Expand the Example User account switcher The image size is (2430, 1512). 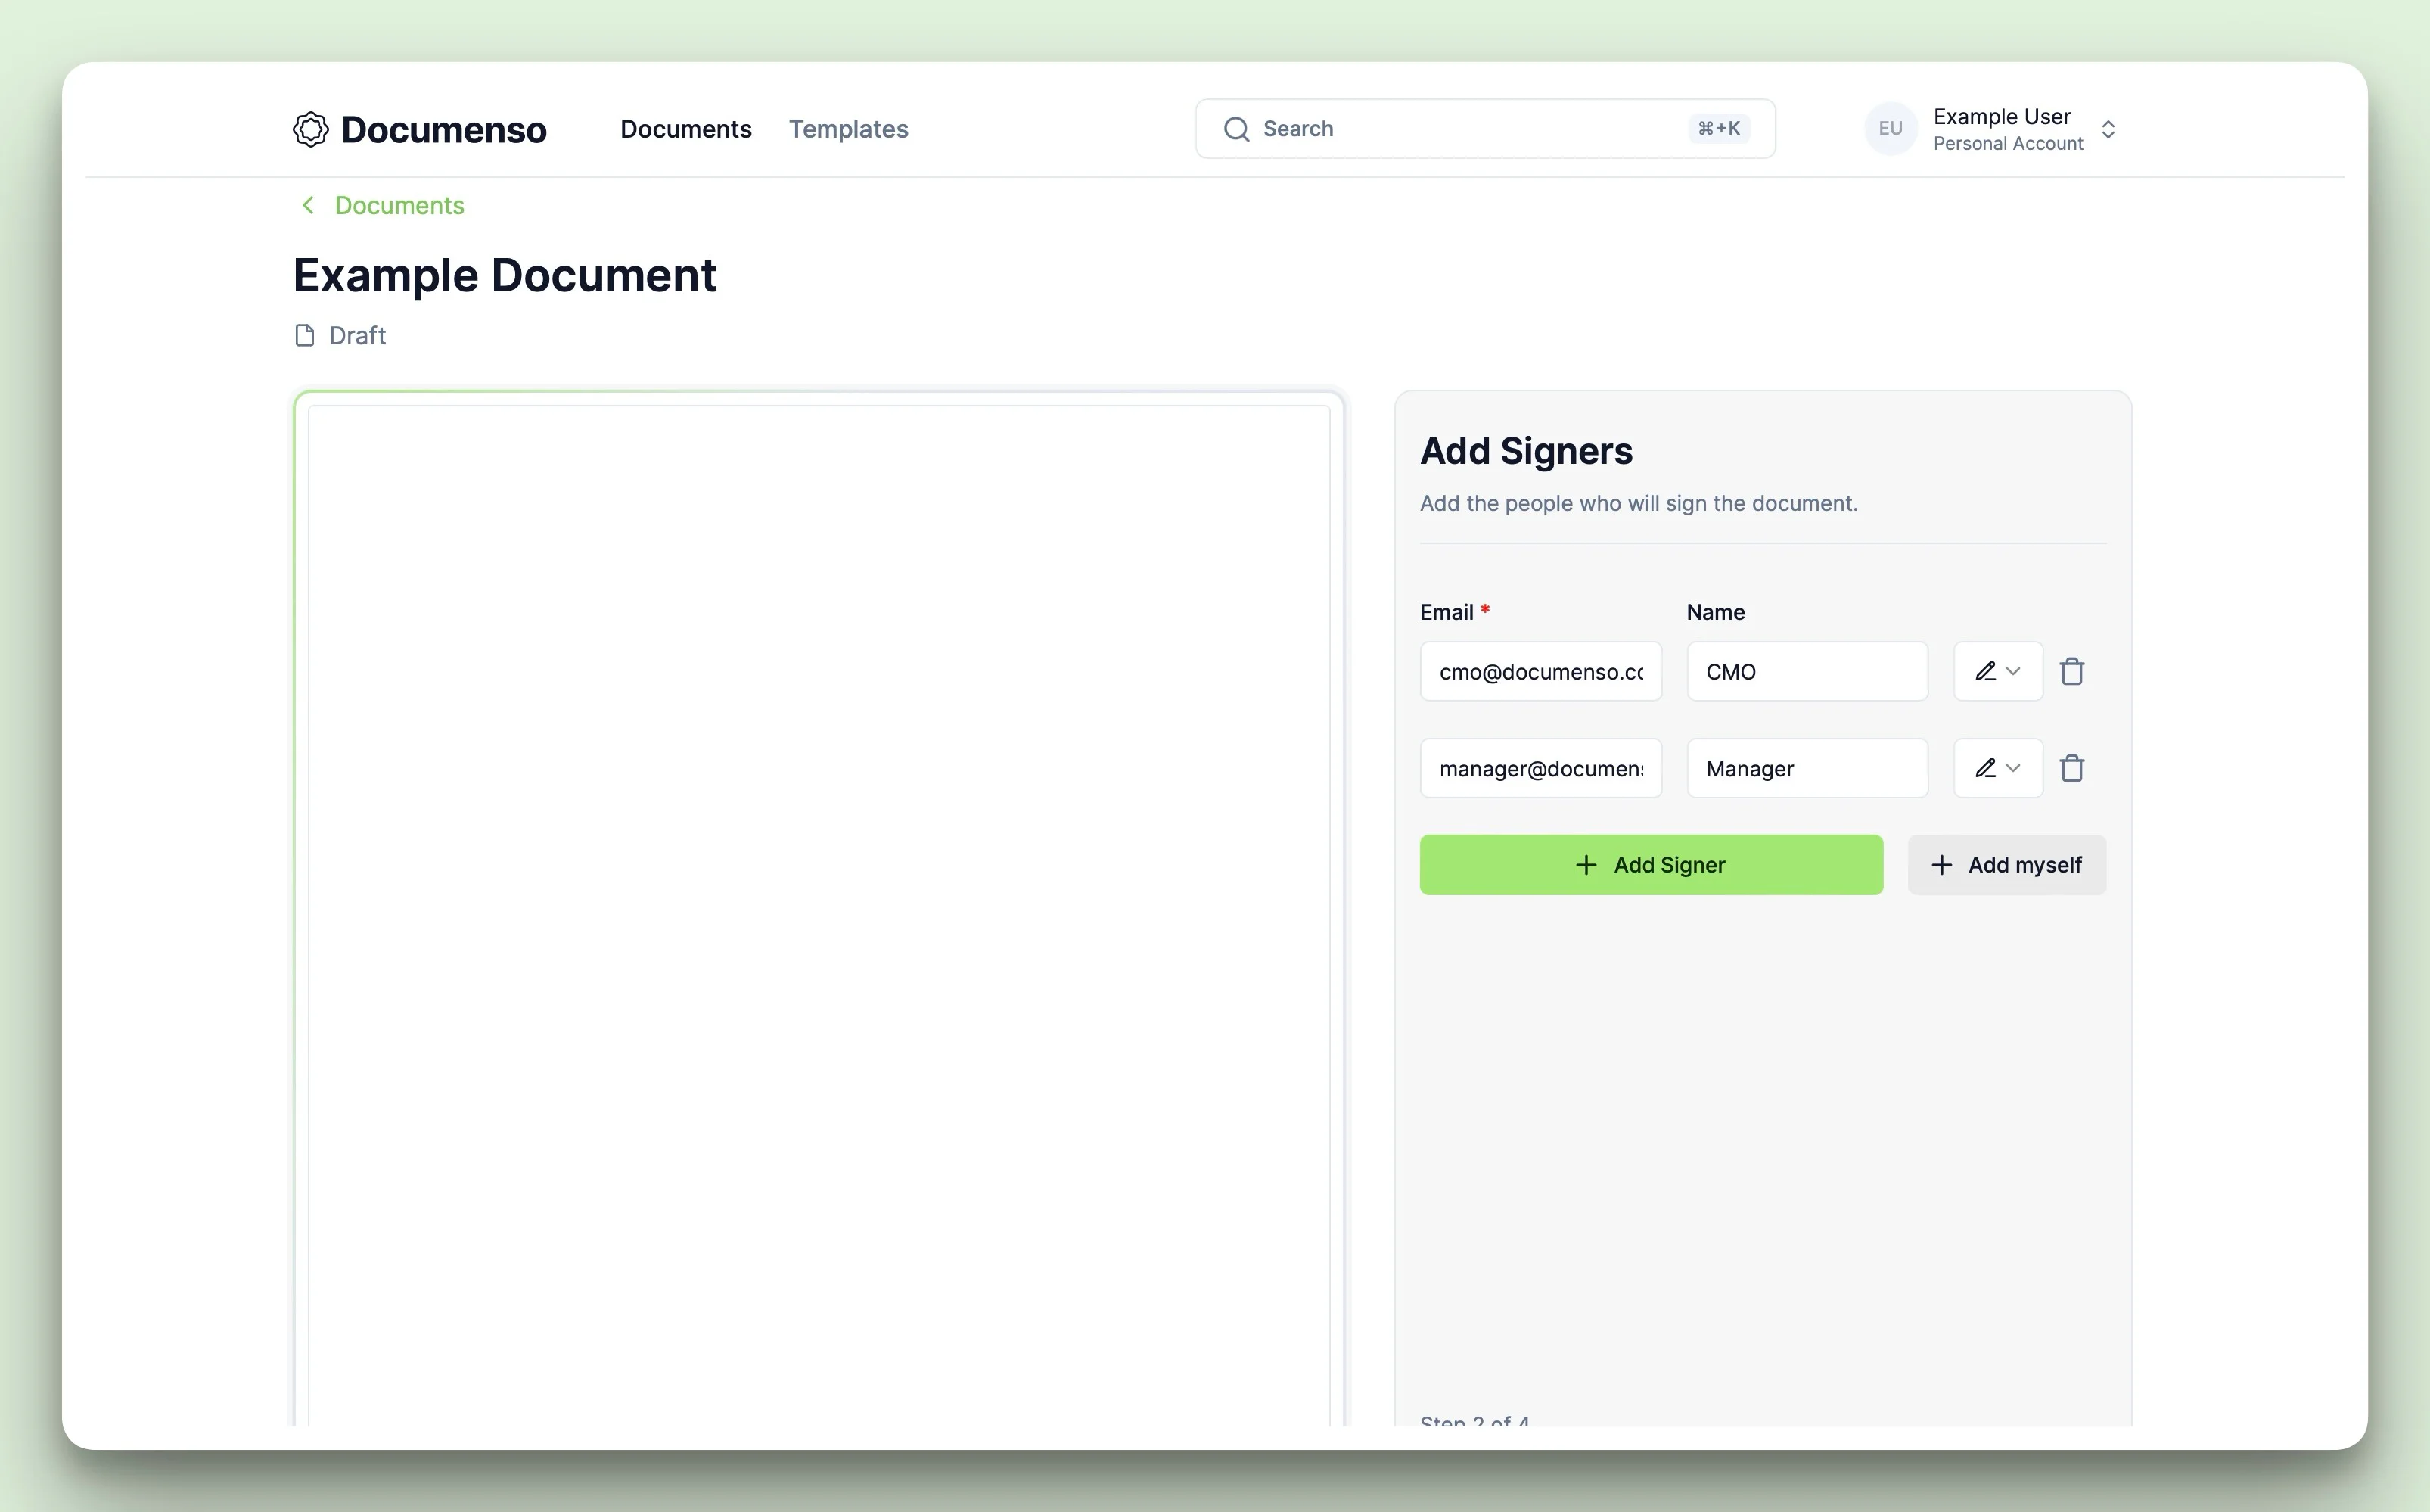[2107, 130]
